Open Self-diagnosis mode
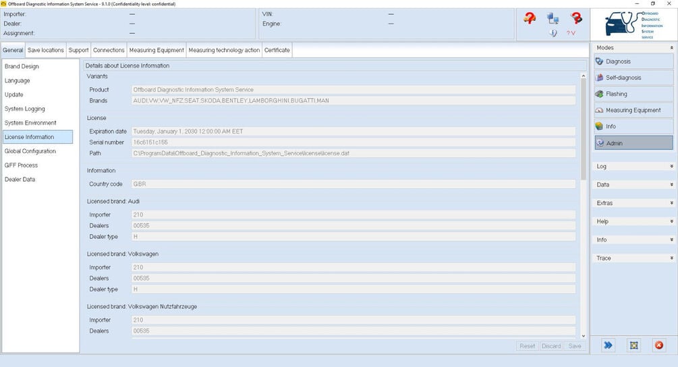 click(x=634, y=78)
